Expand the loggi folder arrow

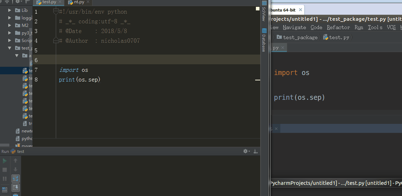coord(10,18)
